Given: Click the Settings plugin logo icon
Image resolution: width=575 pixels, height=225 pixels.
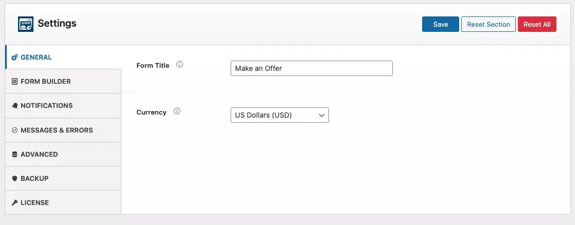Looking at the screenshot, I should tap(26, 24).
